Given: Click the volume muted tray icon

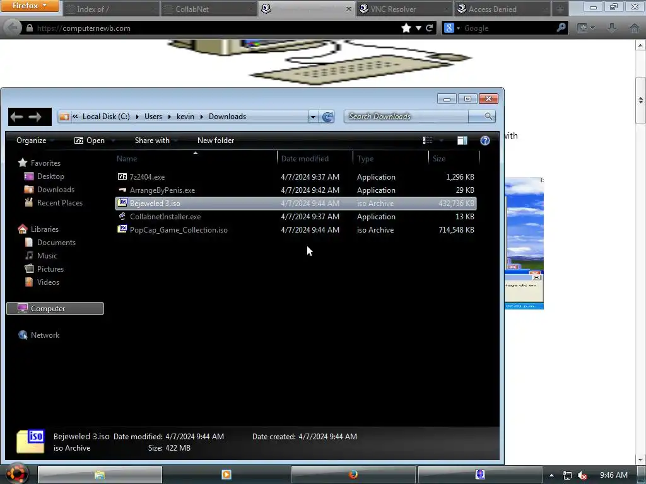Looking at the screenshot, I should click(582, 475).
